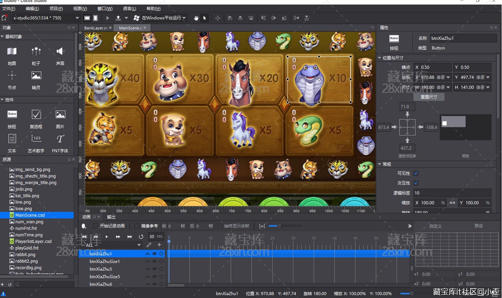Uncheck the 可见性 visibility checkbox
Viewport: 502px width, 298px height.
(x=416, y=173)
